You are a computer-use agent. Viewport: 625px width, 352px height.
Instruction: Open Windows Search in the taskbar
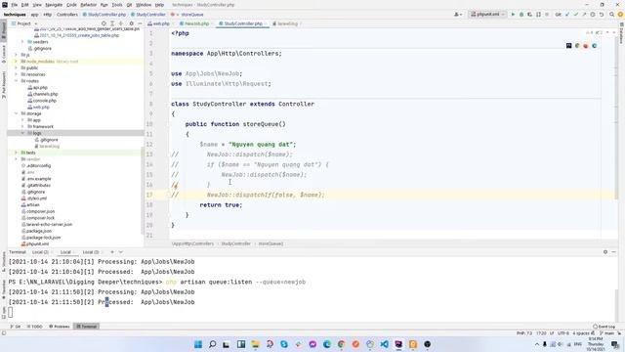click(213, 344)
